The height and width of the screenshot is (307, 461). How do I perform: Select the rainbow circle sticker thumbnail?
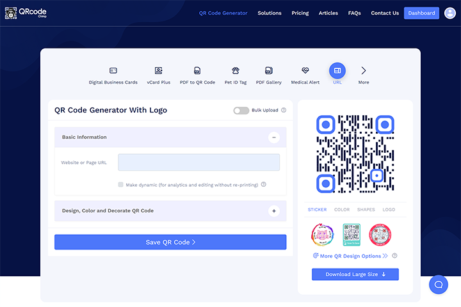pyautogui.click(x=322, y=235)
